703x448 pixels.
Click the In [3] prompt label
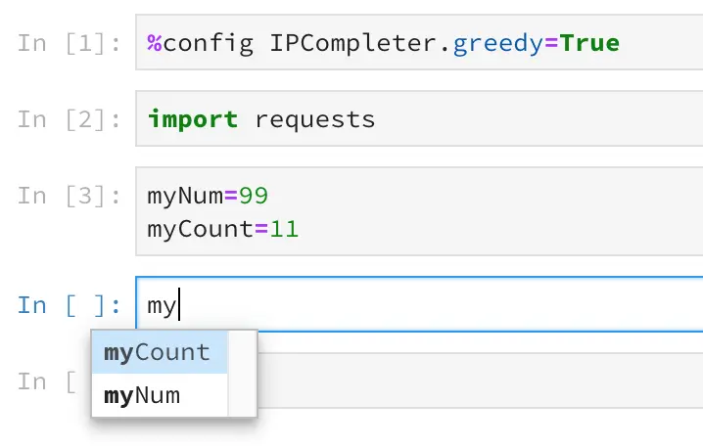tap(69, 196)
